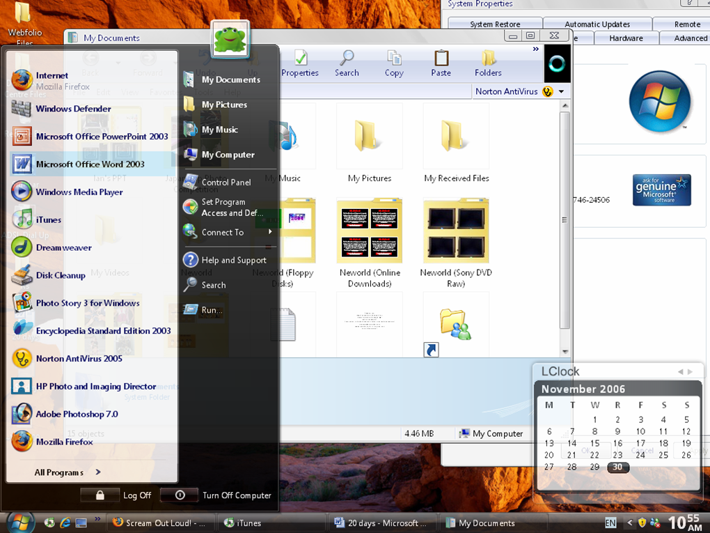This screenshot has width=710, height=533.
Task: Open My Music in the Start menu
Action: [x=210, y=130]
